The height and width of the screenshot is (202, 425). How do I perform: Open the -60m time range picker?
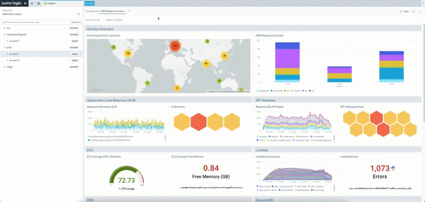(404, 12)
